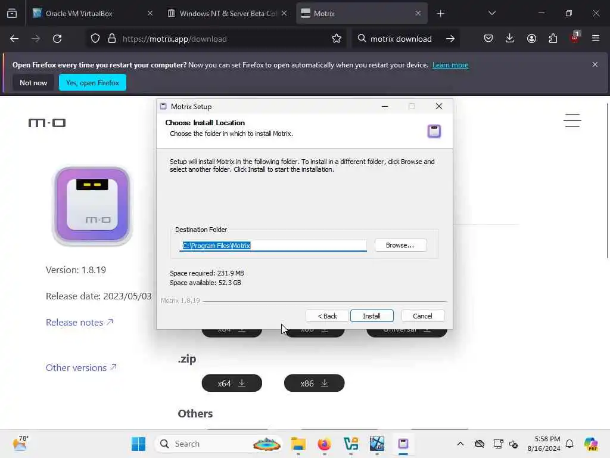Open the weather widget showing 78°

point(21,444)
